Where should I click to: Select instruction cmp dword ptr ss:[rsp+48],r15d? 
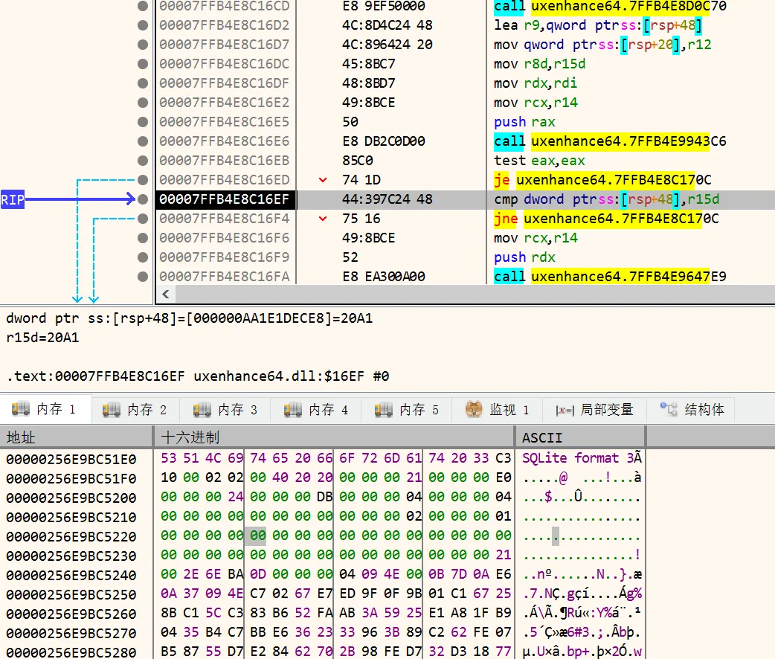click(x=606, y=199)
